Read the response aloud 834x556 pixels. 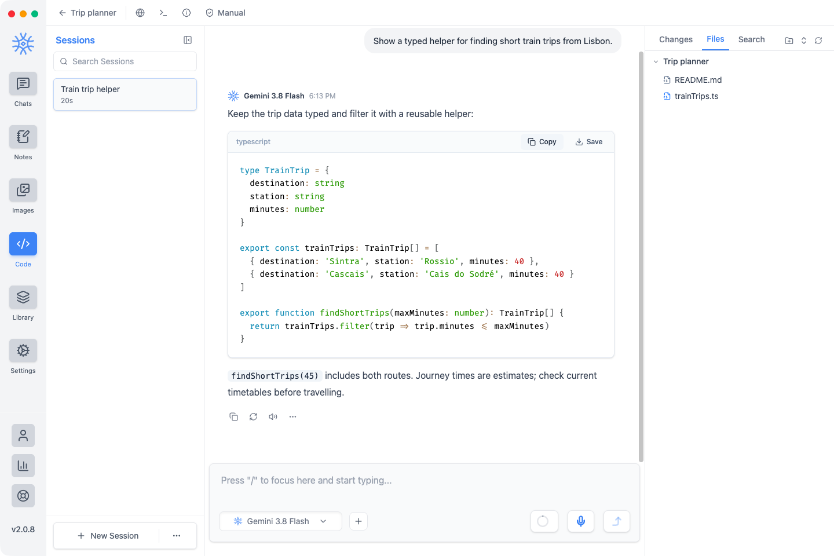tap(273, 416)
